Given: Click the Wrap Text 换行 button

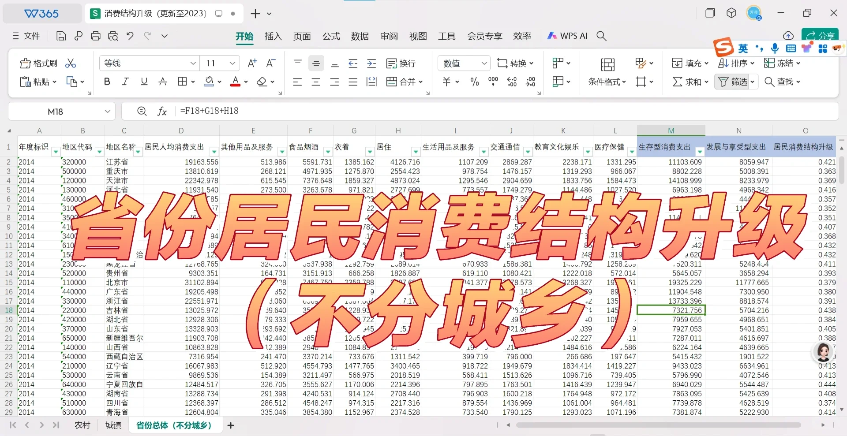Looking at the screenshot, I should 401,63.
